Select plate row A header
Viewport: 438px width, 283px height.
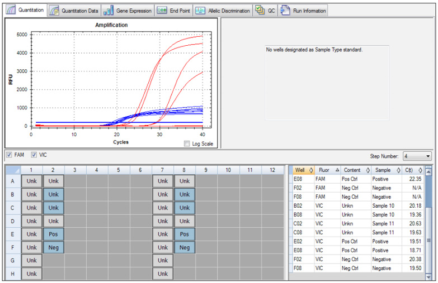(13, 181)
